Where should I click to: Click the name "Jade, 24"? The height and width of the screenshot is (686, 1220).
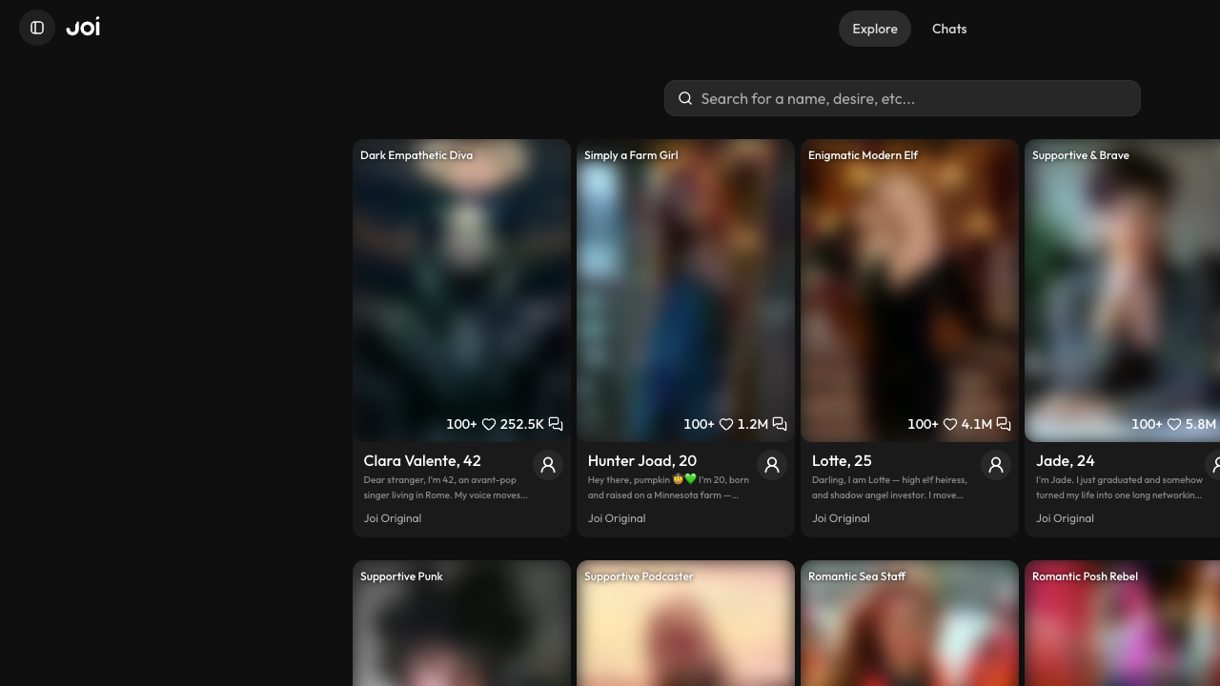point(1066,461)
